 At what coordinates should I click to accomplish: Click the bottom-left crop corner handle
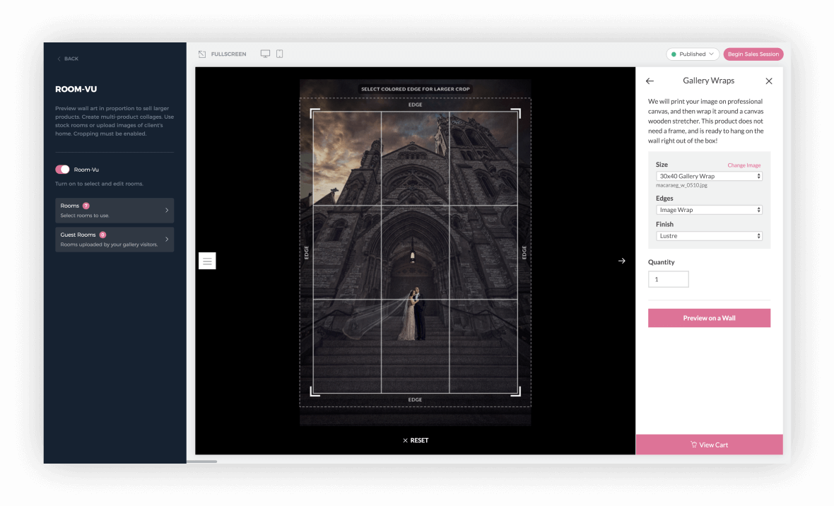[x=315, y=392]
